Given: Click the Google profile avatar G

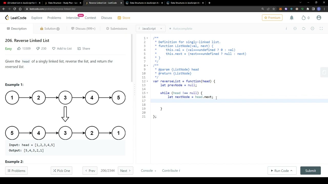Looking at the screenshot, I should pyautogui.click(x=319, y=9).
